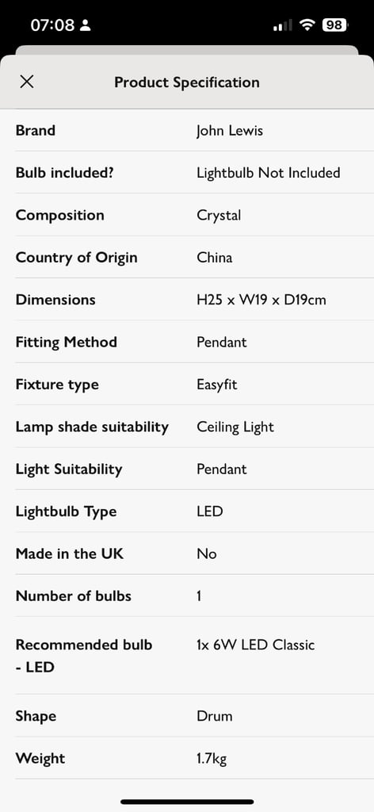This screenshot has height=812, width=374.
Task: Select the Easyfit fixture type value
Action: point(217,385)
